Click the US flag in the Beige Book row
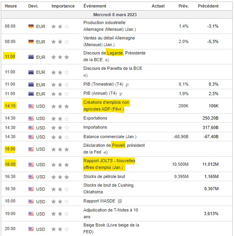This screenshot has width=234, height=236. [x=31, y=229]
